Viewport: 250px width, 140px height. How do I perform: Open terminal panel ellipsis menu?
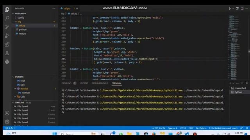(x=237, y=83)
